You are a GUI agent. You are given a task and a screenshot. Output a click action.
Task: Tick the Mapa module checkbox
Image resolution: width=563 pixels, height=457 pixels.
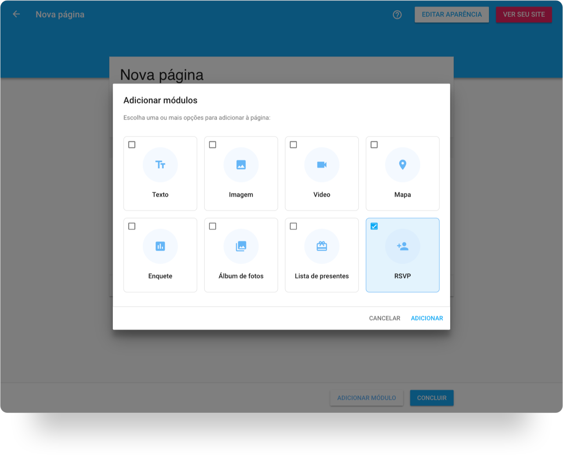coord(374,145)
